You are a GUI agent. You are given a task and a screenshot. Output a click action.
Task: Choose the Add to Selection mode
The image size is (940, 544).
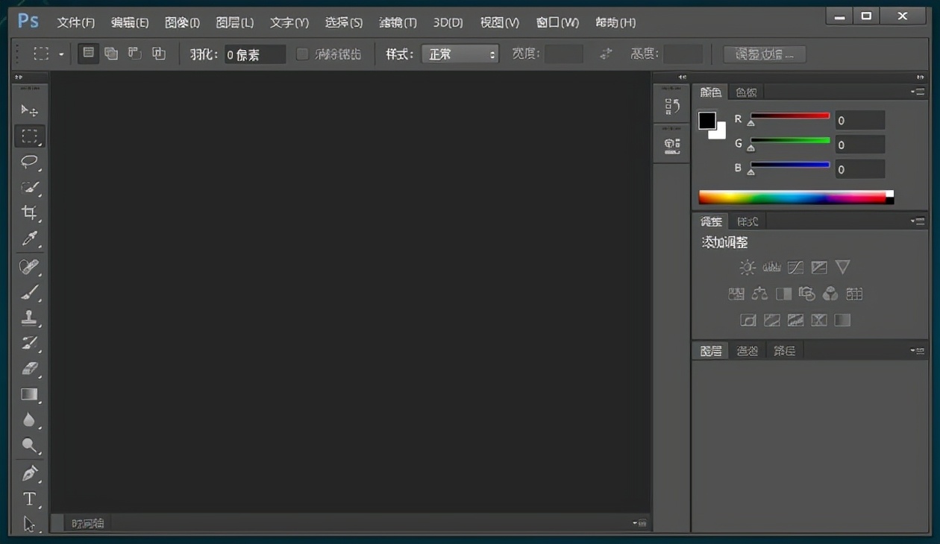tap(111, 54)
